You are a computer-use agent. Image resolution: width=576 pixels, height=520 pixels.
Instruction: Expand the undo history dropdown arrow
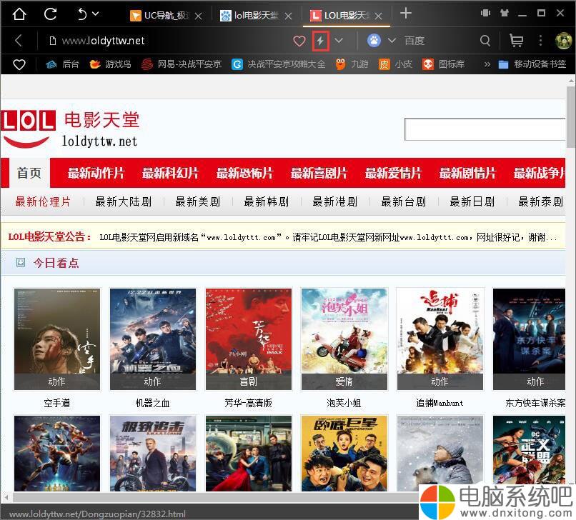point(96,14)
